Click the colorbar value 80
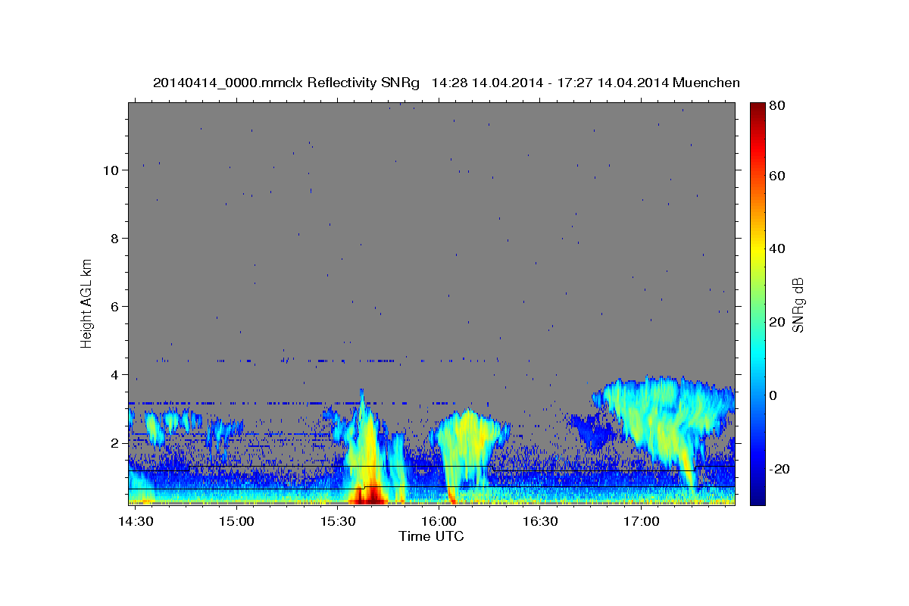 tap(777, 105)
